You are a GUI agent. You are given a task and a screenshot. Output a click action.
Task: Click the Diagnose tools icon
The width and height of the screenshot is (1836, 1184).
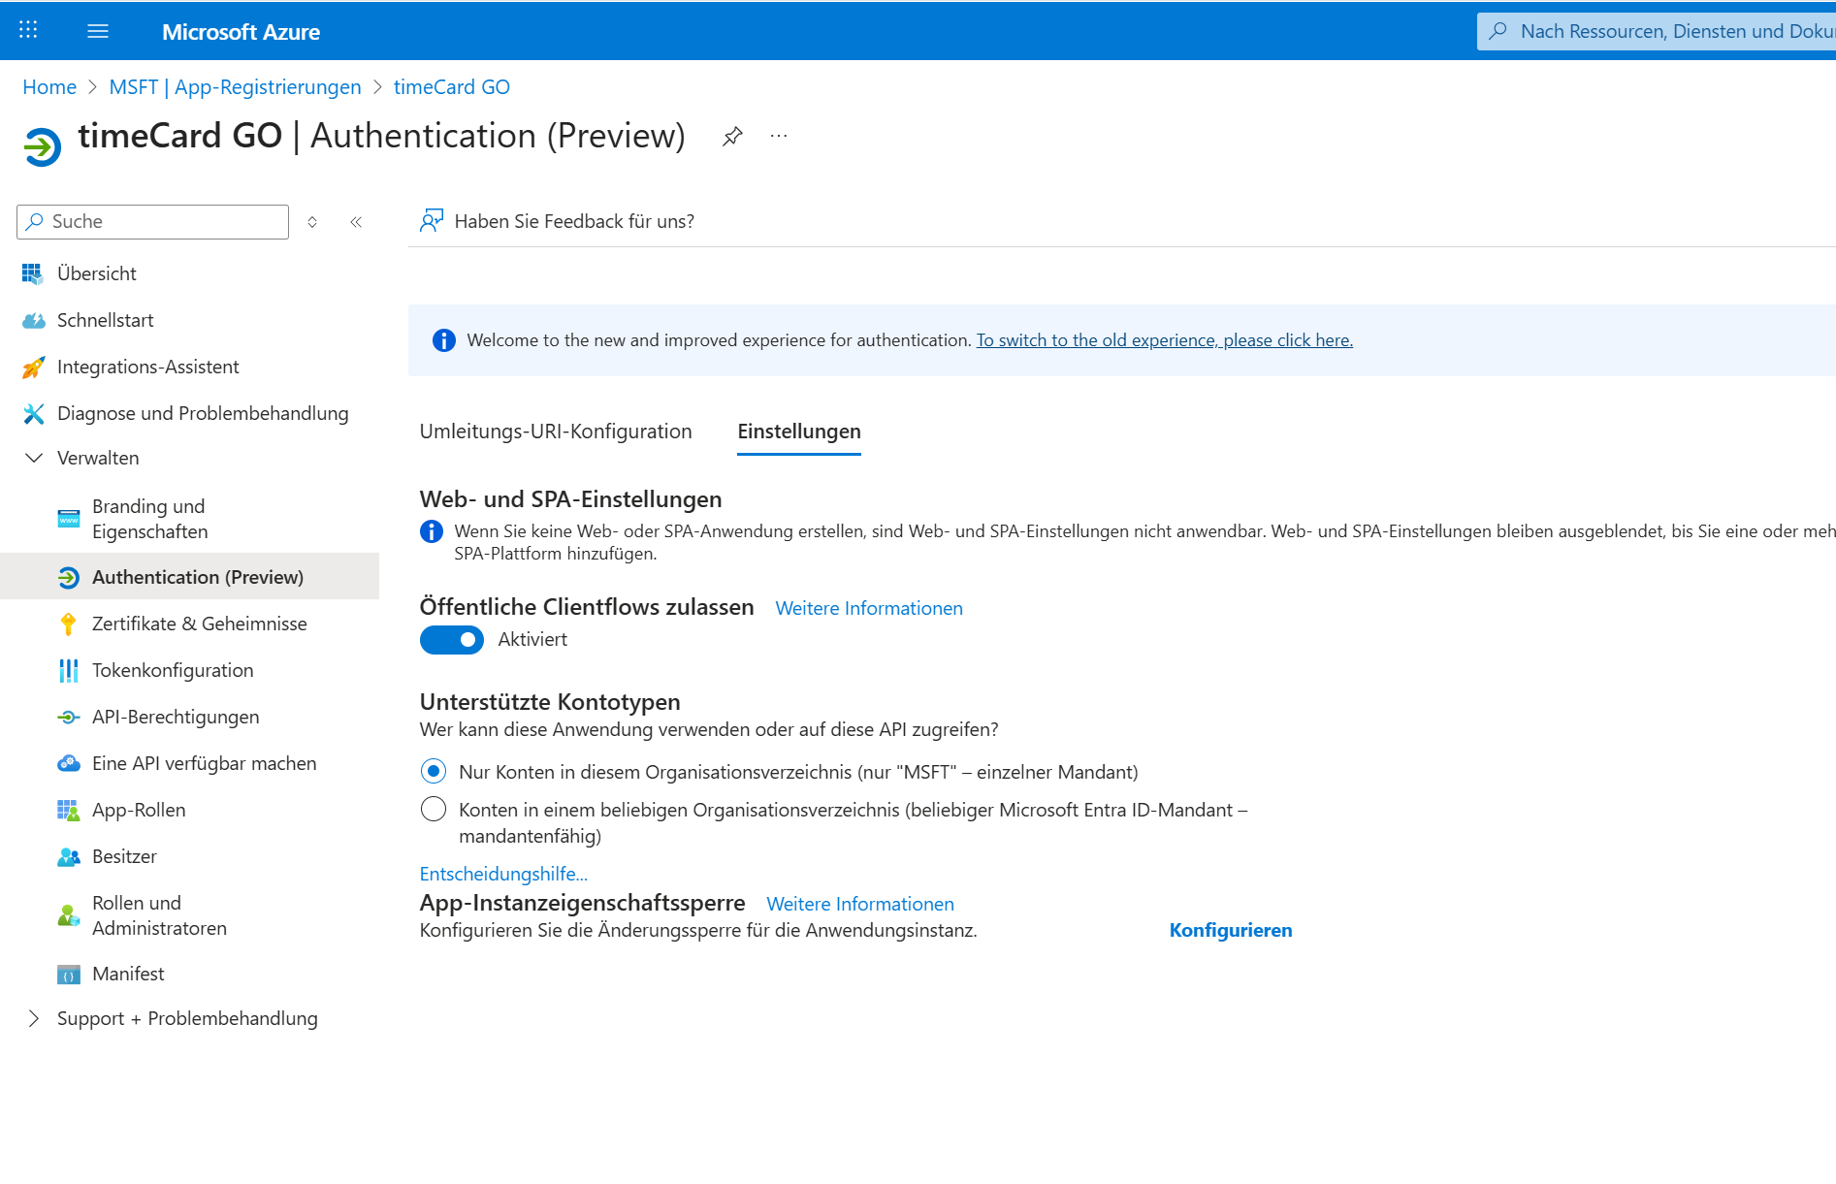(x=33, y=414)
